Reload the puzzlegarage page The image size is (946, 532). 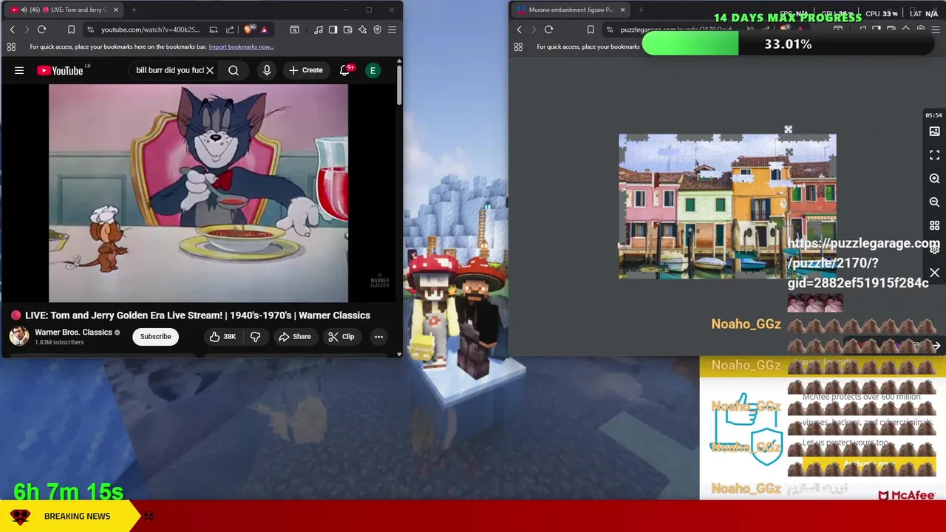coord(548,30)
